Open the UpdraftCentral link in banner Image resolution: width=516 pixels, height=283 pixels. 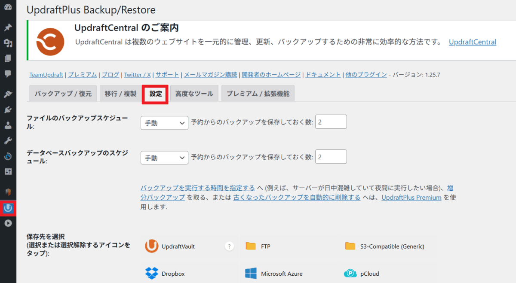click(x=472, y=42)
